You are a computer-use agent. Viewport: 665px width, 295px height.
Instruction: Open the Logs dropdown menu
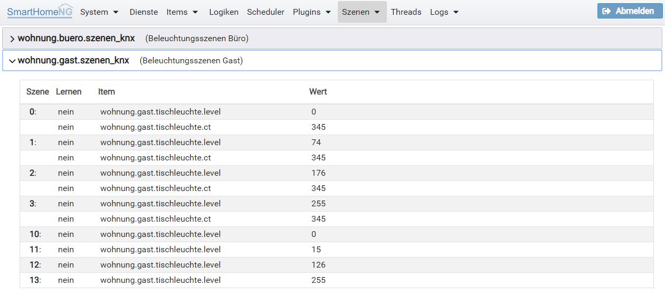(444, 12)
